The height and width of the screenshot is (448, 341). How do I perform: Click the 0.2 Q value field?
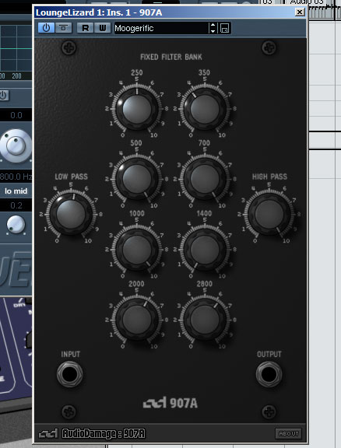coord(16,205)
